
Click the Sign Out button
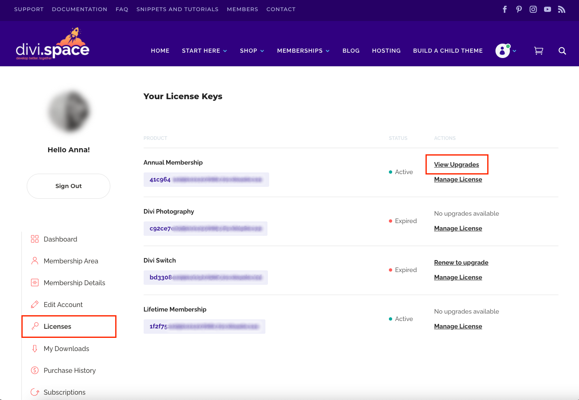click(x=68, y=186)
